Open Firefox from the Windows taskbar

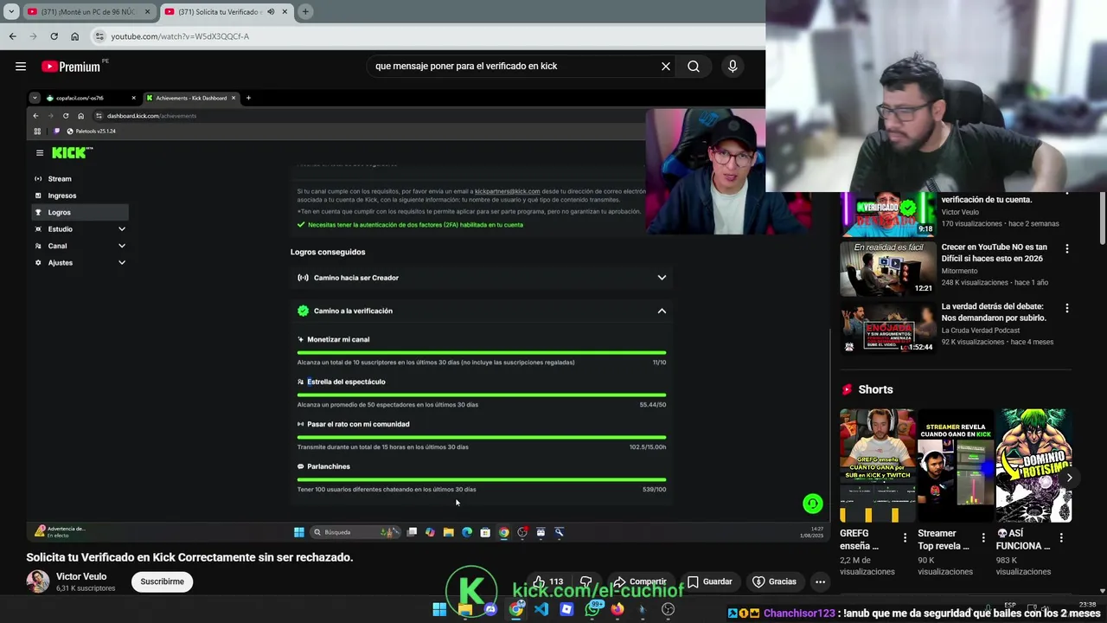(x=617, y=609)
